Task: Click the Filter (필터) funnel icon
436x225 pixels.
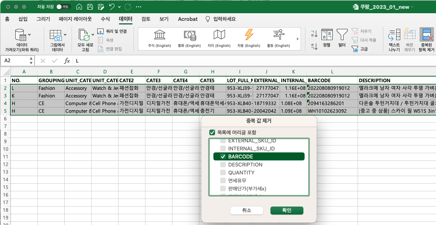Action: tap(342, 34)
